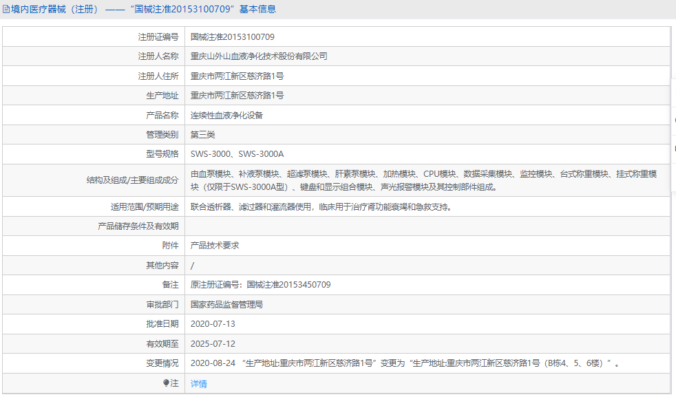Click management category value 第三类
This screenshot has width=676, height=397.
point(202,134)
